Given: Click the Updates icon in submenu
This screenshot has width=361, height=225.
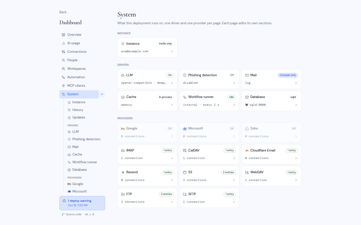Looking at the screenshot, I should click(x=69, y=117).
